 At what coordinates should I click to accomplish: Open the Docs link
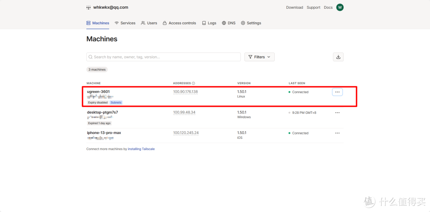click(328, 8)
